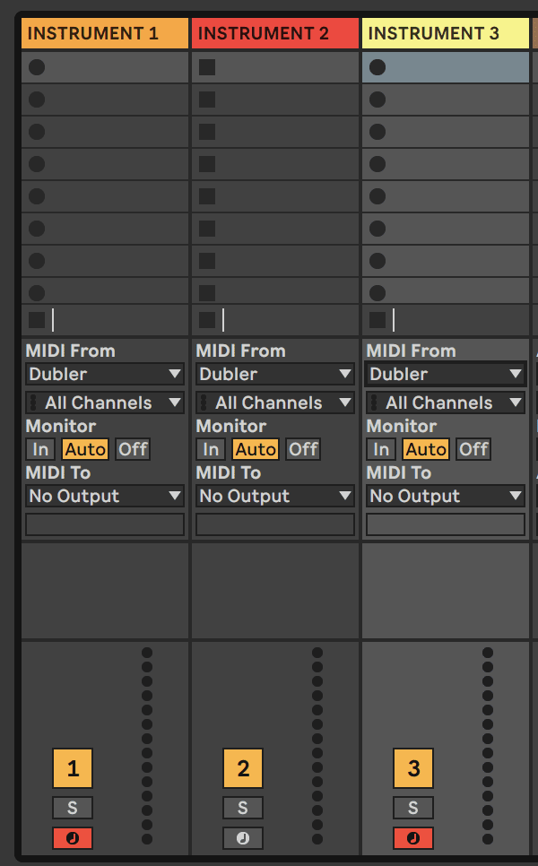Select the Instrument 3 track header
538x866 pixels.
446,33
